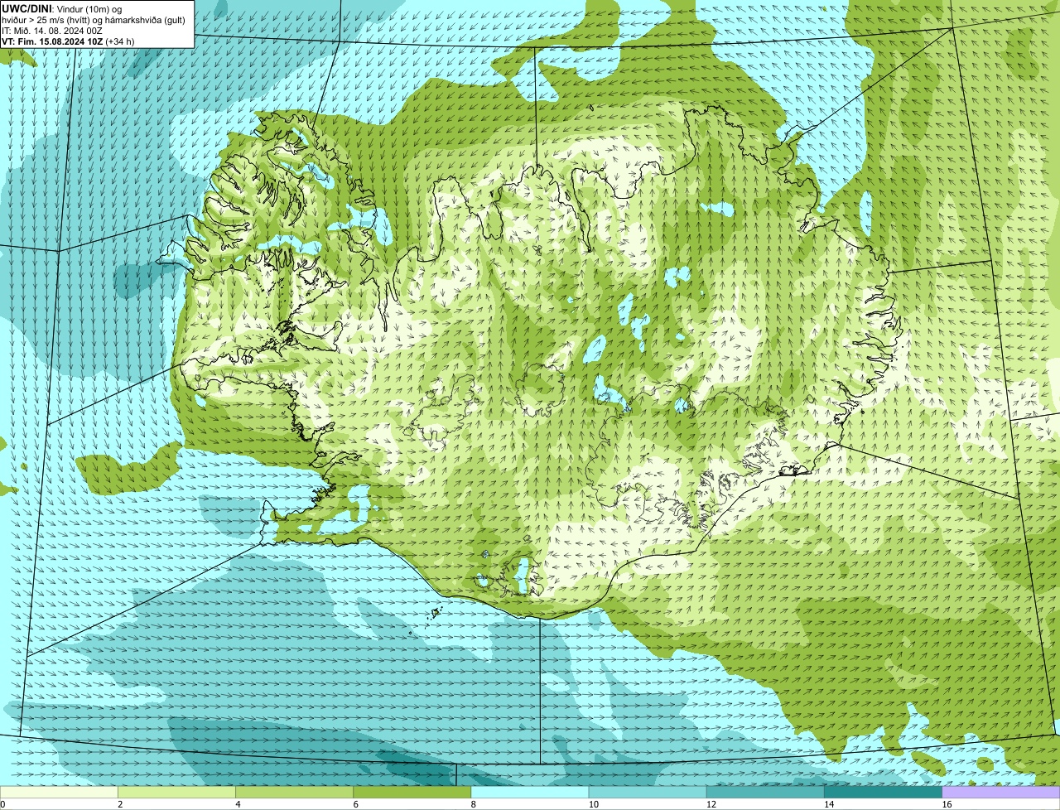
Task: Click the dark teal 14–16 m/s legend swatch
Action: pyautogui.click(x=884, y=793)
